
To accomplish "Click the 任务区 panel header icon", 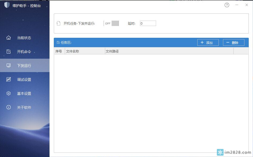I will [x=58, y=42].
